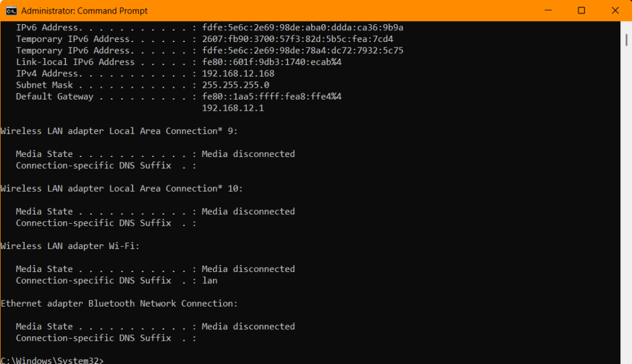Image resolution: width=632 pixels, height=364 pixels.
Task: Click the Subnet Mask 255.255.255.0 value
Action: point(235,85)
